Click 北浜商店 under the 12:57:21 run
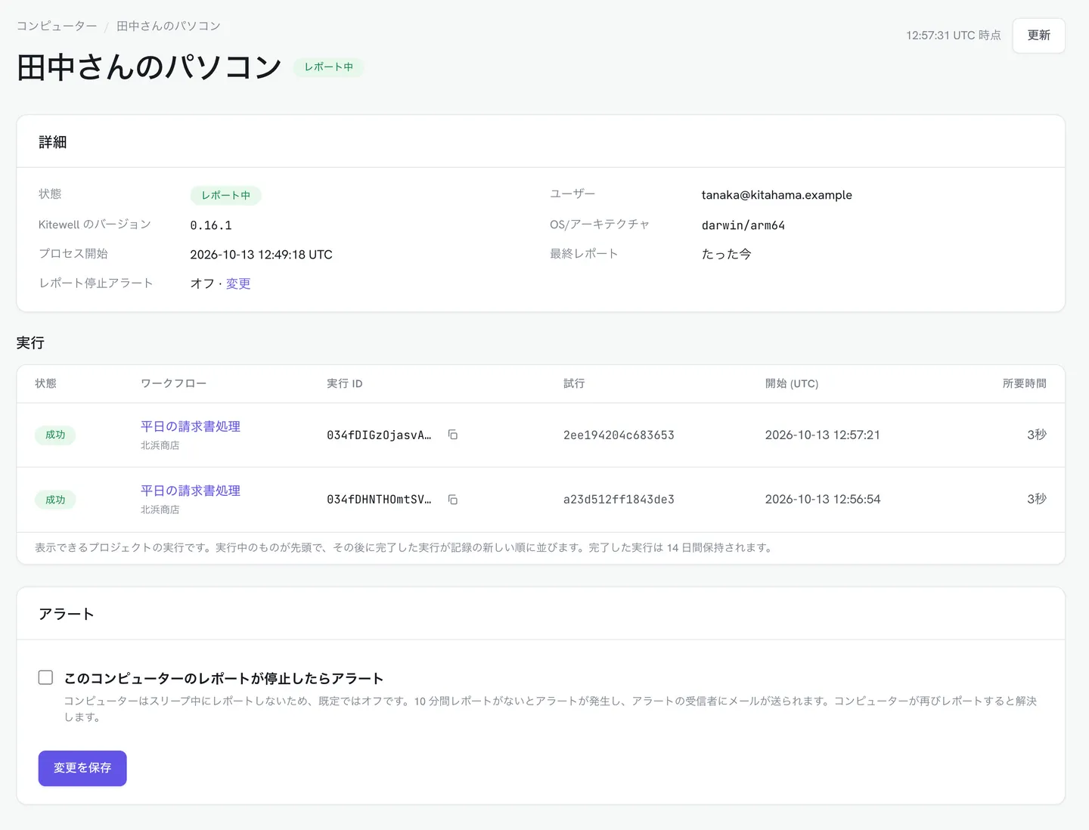1089x830 pixels. [x=160, y=445]
